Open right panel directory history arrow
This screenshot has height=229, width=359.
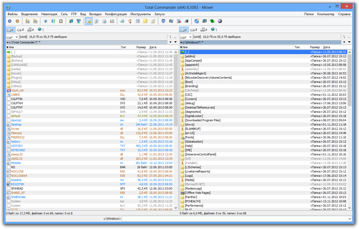point(349,42)
